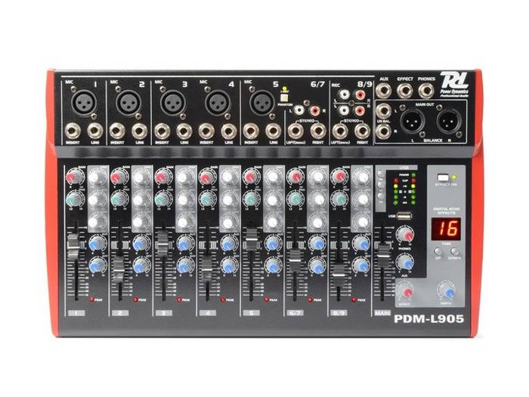Click the MAIN OUT right XLR connector
Viewport: 529px width, 397px height.
pos(449,122)
